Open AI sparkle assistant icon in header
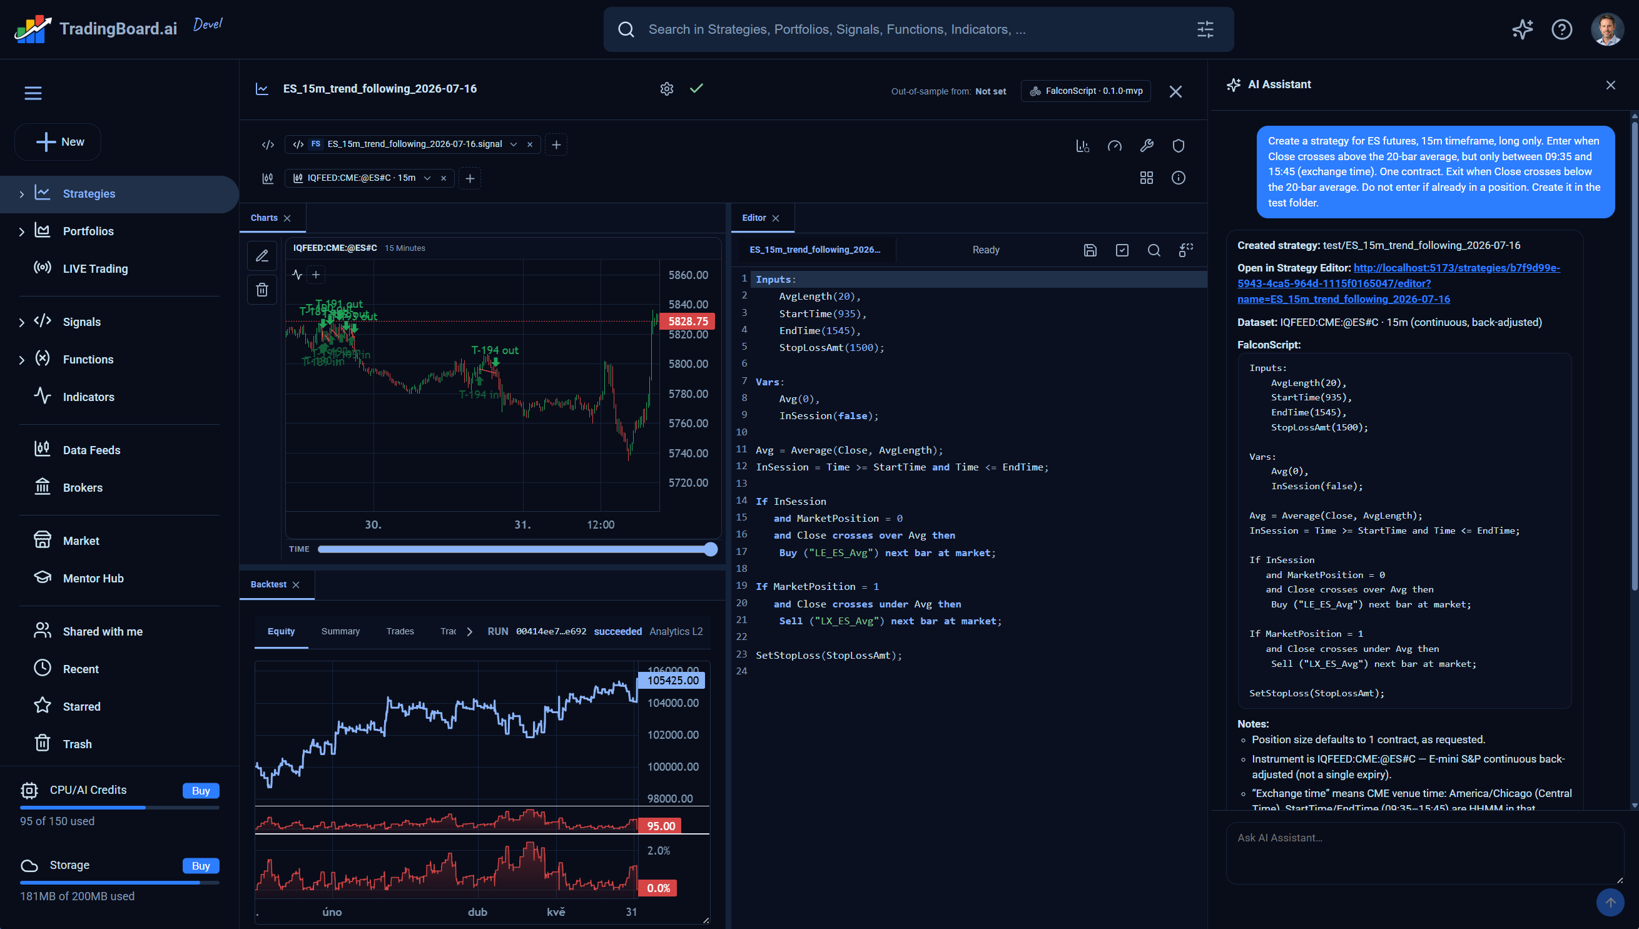The image size is (1639, 929). 1522,29
